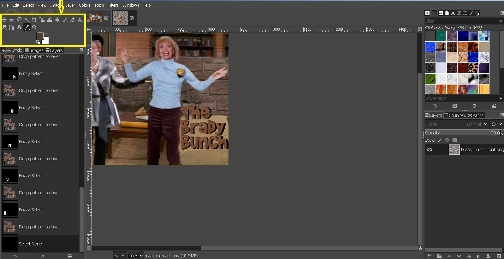
Task: Select the Crop tool
Action: pyautogui.click(x=34, y=20)
